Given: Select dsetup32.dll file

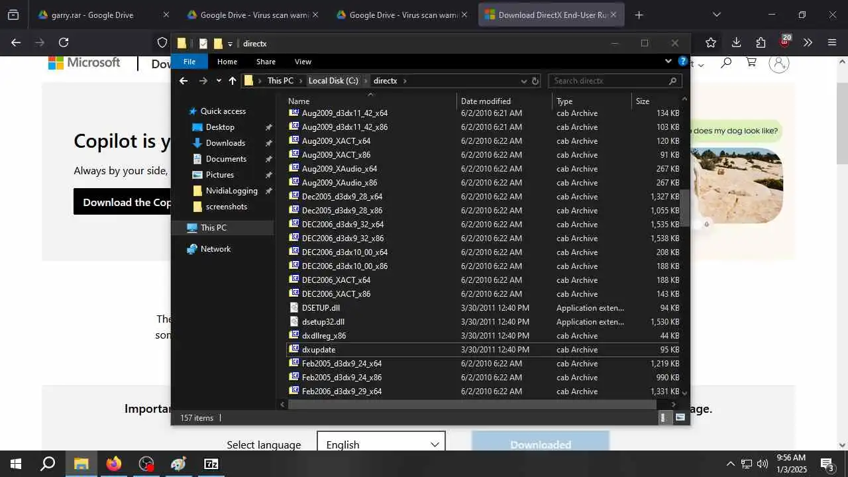Looking at the screenshot, I should pyautogui.click(x=323, y=322).
